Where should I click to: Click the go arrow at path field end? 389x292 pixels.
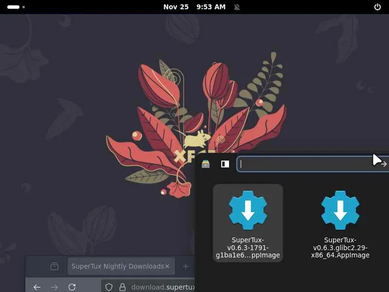coord(384,164)
